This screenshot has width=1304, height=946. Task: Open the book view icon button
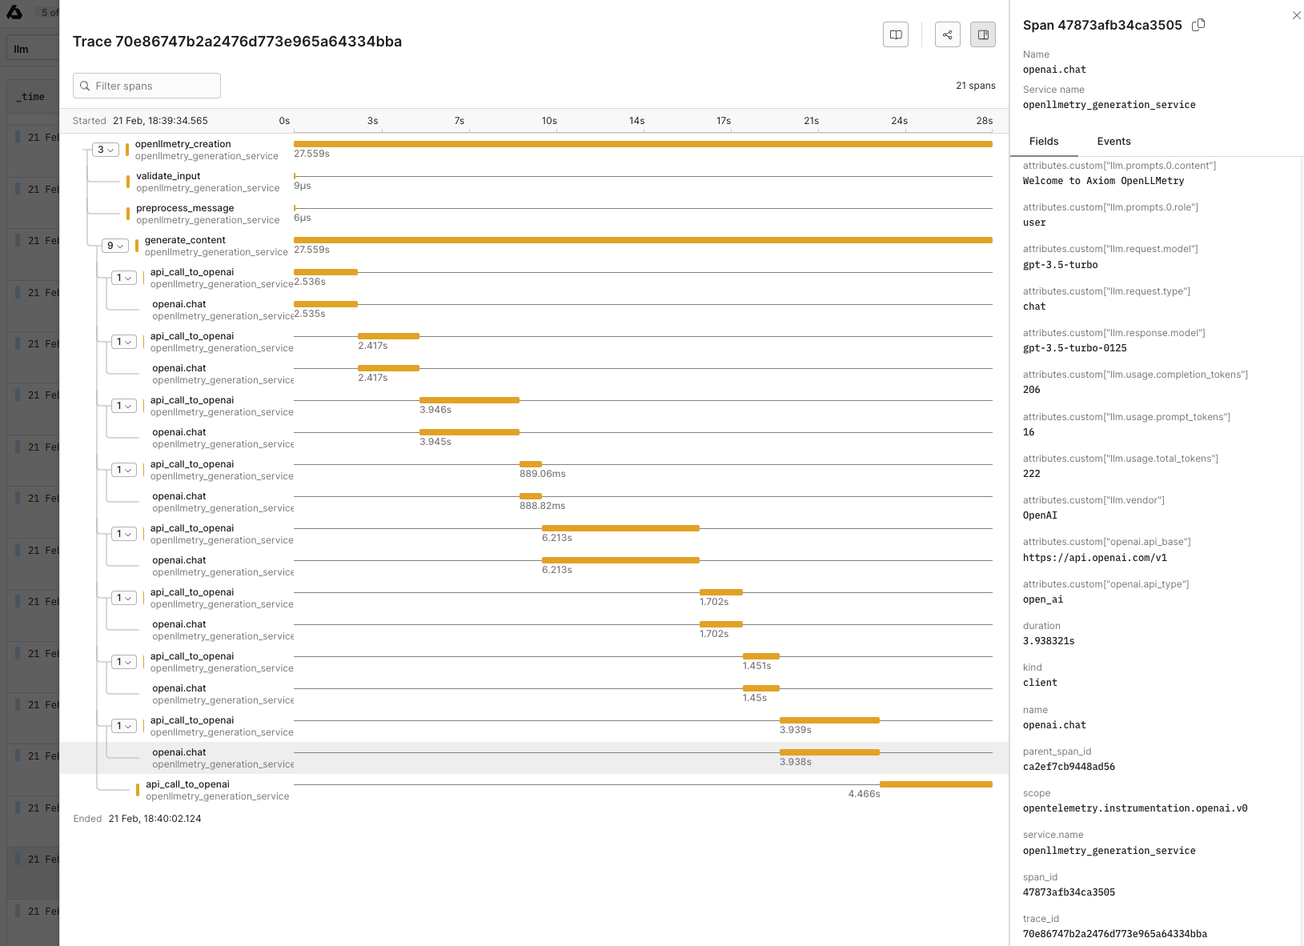(x=896, y=34)
